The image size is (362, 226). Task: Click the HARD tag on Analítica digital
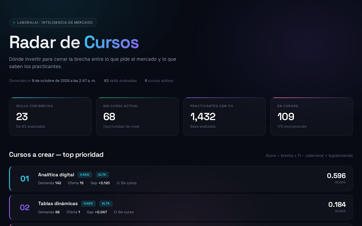point(85,175)
